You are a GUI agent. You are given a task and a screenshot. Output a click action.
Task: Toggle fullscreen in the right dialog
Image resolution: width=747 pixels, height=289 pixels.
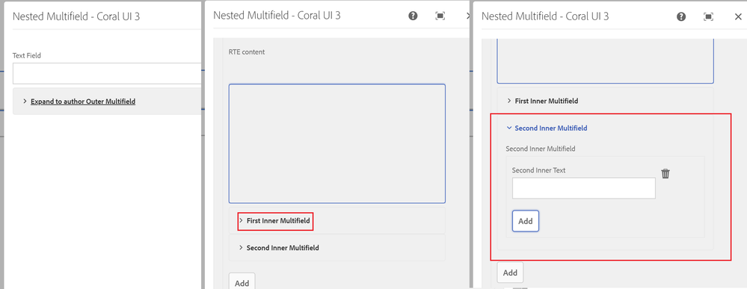tap(708, 16)
